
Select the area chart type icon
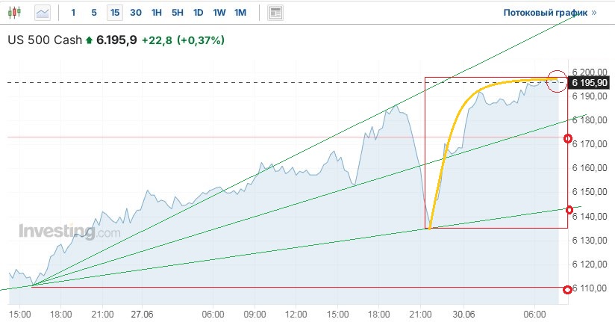click(43, 13)
